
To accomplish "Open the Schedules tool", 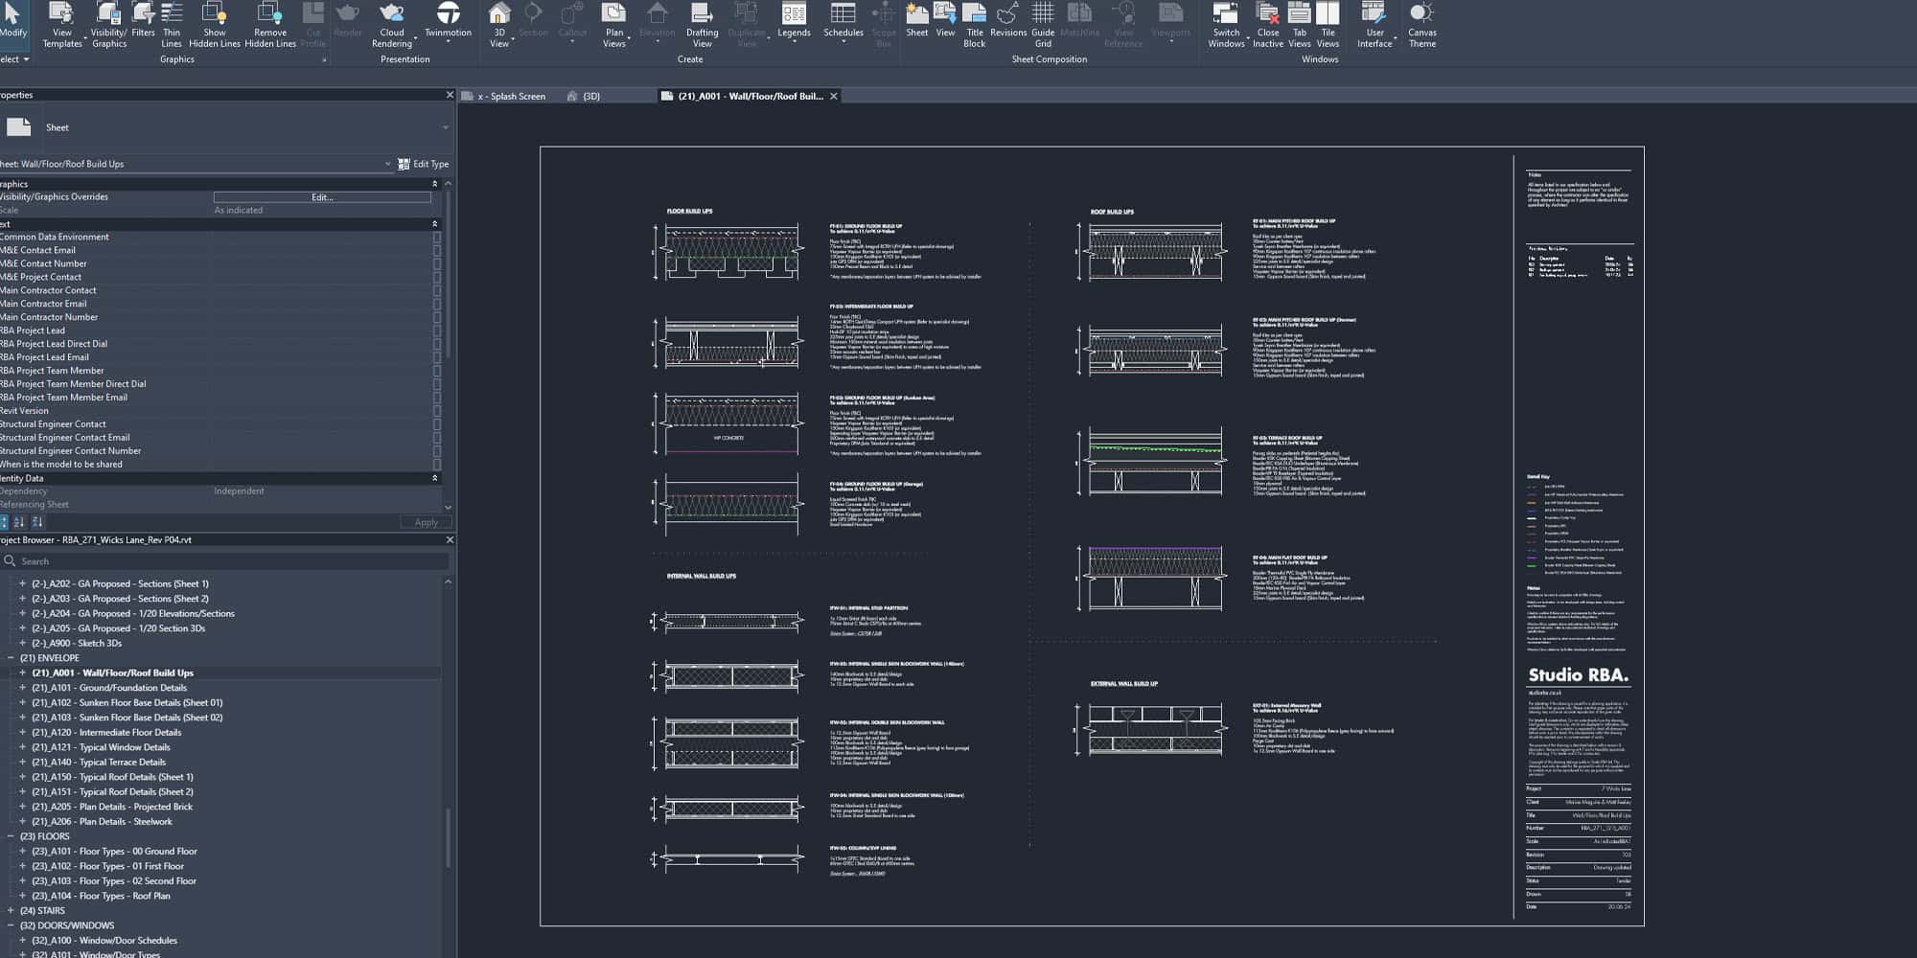I will [x=843, y=21].
